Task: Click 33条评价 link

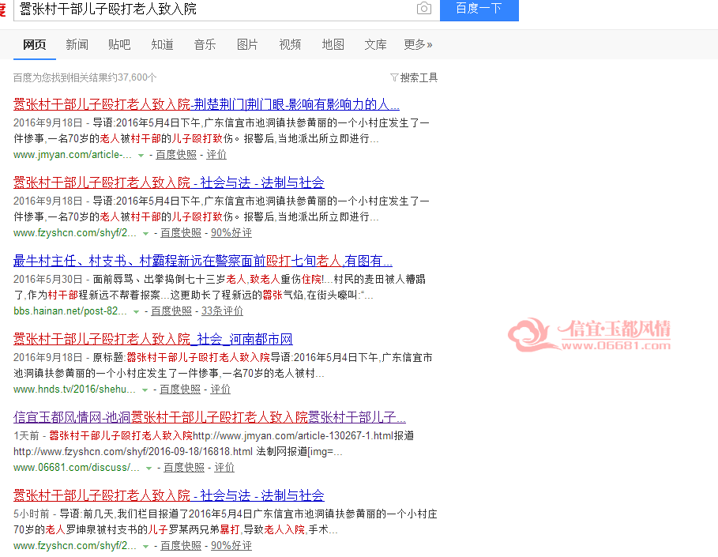Action: (222, 311)
